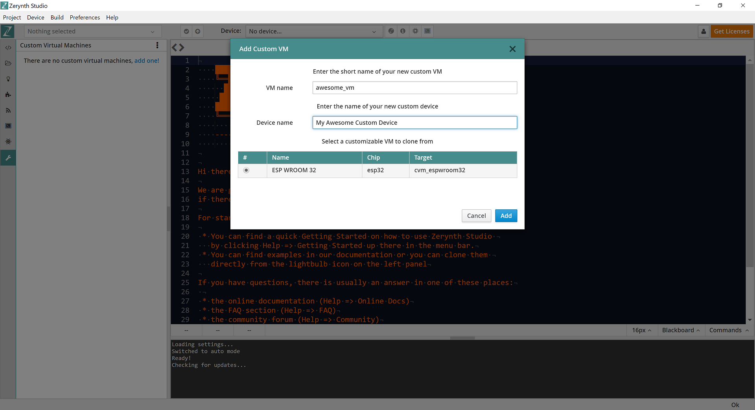Click the right code bracket navigation arrow

point(181,48)
